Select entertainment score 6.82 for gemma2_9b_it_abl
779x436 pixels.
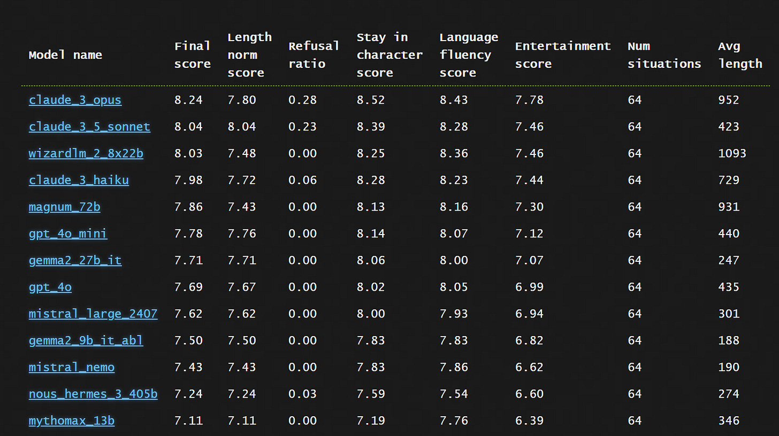(x=529, y=340)
